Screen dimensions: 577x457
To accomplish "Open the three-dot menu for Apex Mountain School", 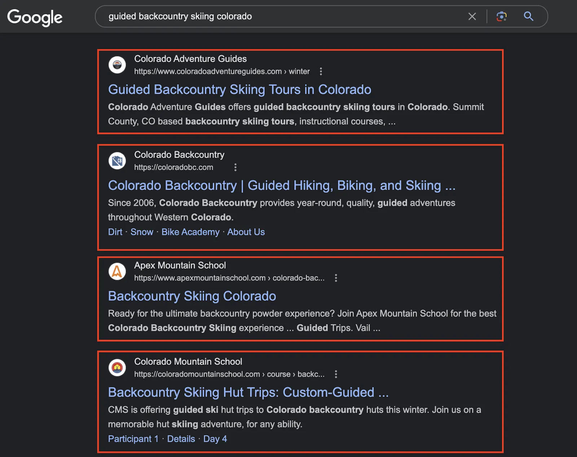I will point(336,278).
